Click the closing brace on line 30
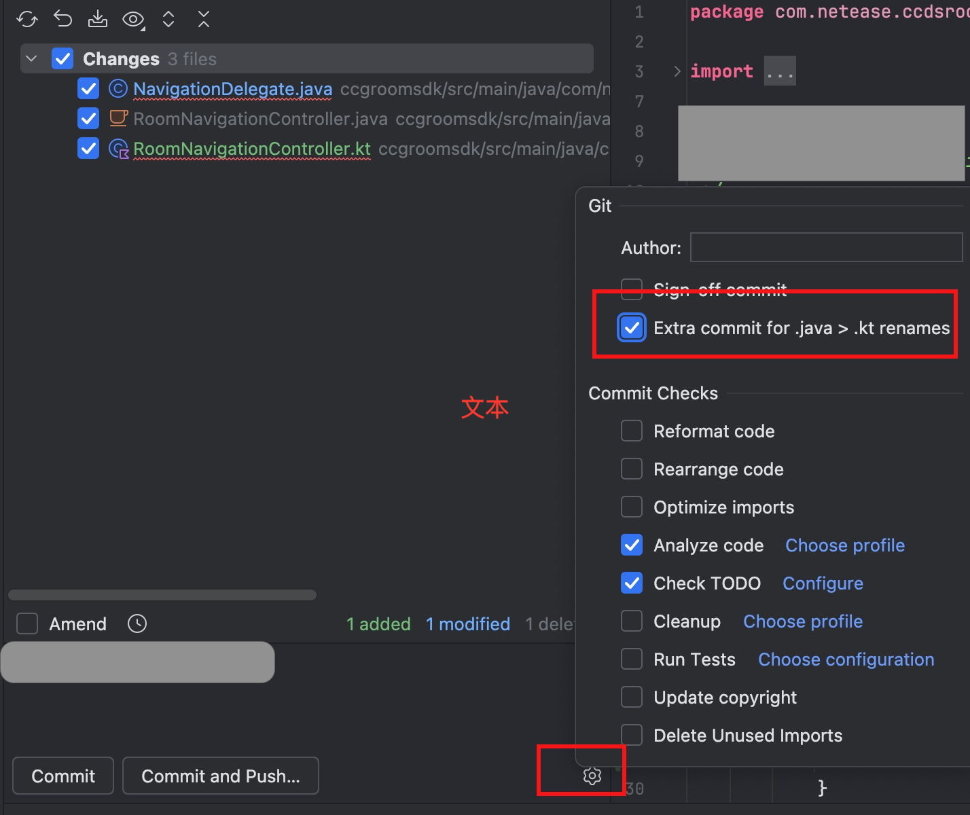This screenshot has width=970, height=815. coord(822,788)
